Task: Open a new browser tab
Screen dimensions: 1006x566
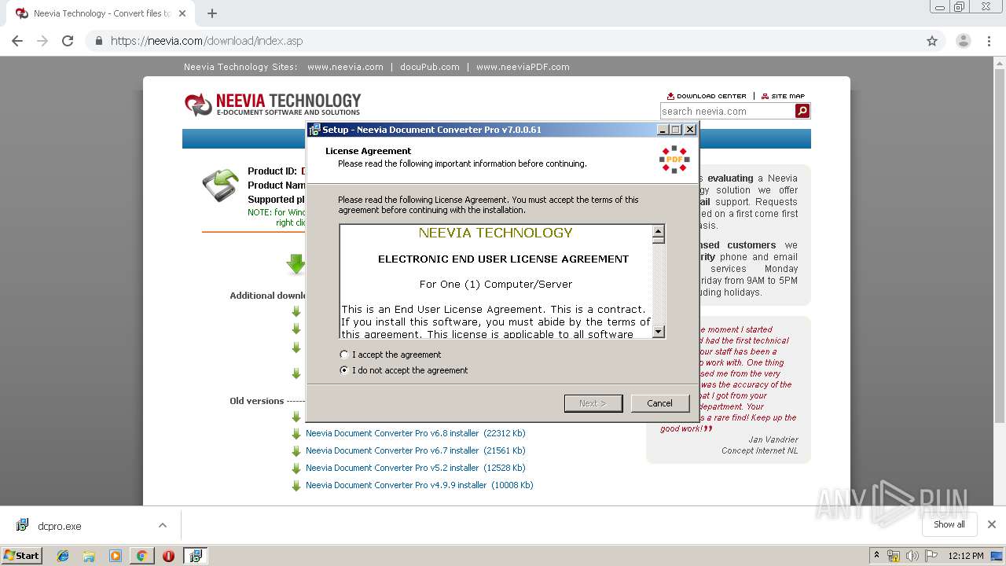Action: [212, 13]
